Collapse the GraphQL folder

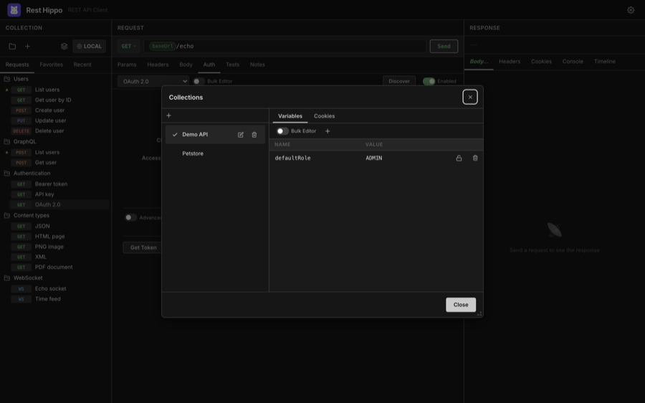pos(24,141)
